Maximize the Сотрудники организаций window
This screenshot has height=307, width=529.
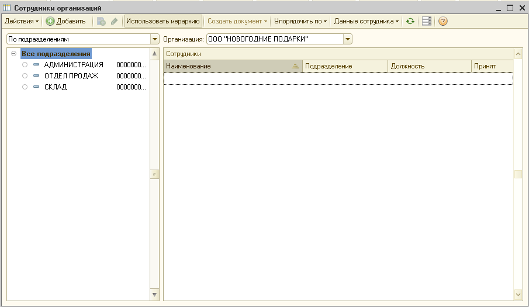(510, 8)
